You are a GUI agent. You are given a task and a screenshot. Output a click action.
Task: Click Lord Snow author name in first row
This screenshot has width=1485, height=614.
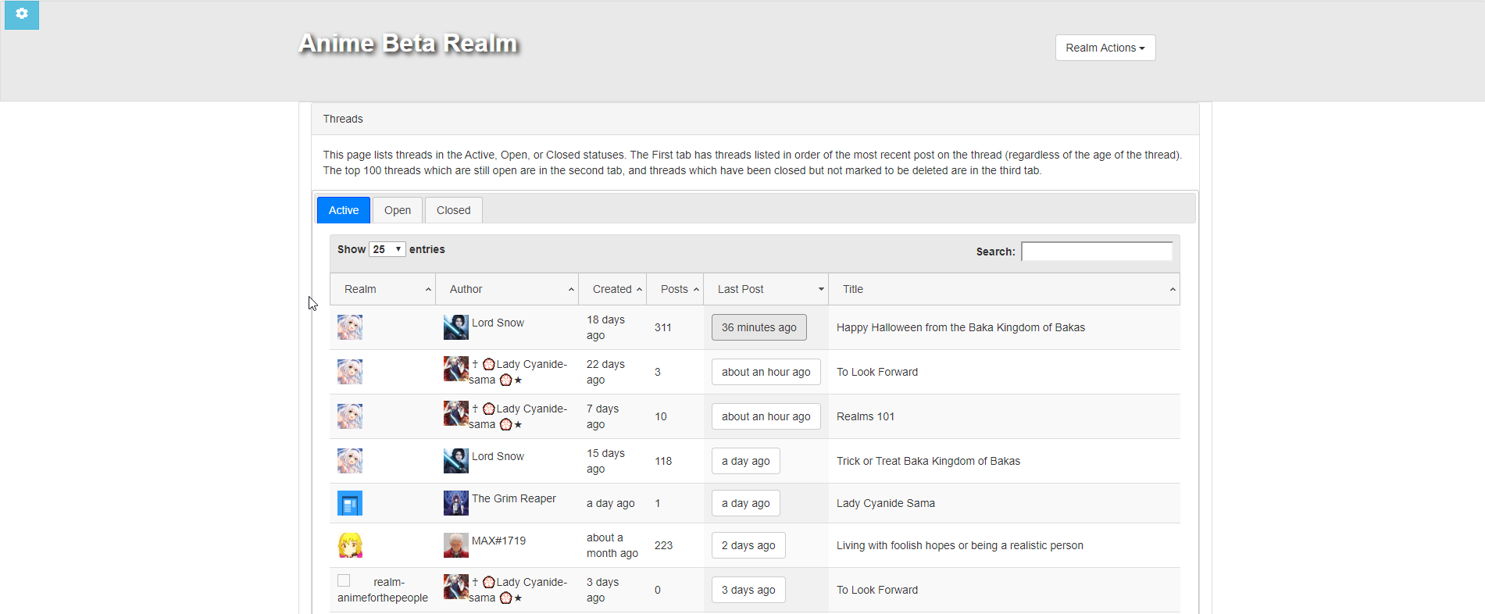coord(498,323)
